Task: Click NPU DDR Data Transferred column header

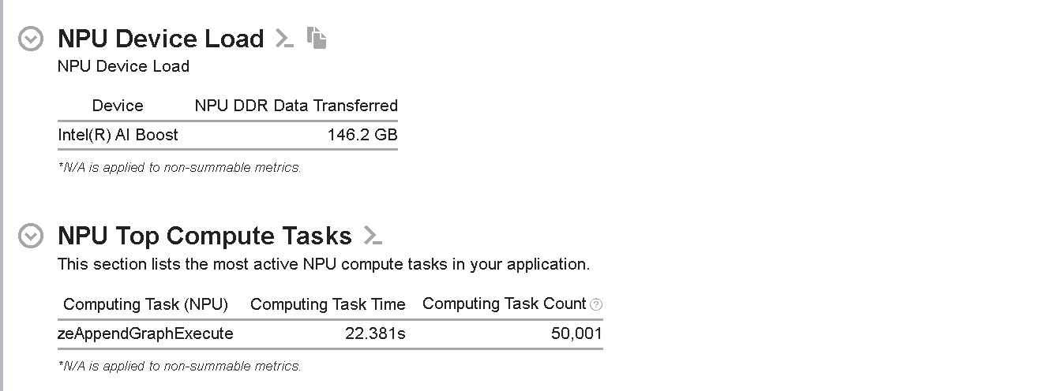Action: tap(296, 106)
